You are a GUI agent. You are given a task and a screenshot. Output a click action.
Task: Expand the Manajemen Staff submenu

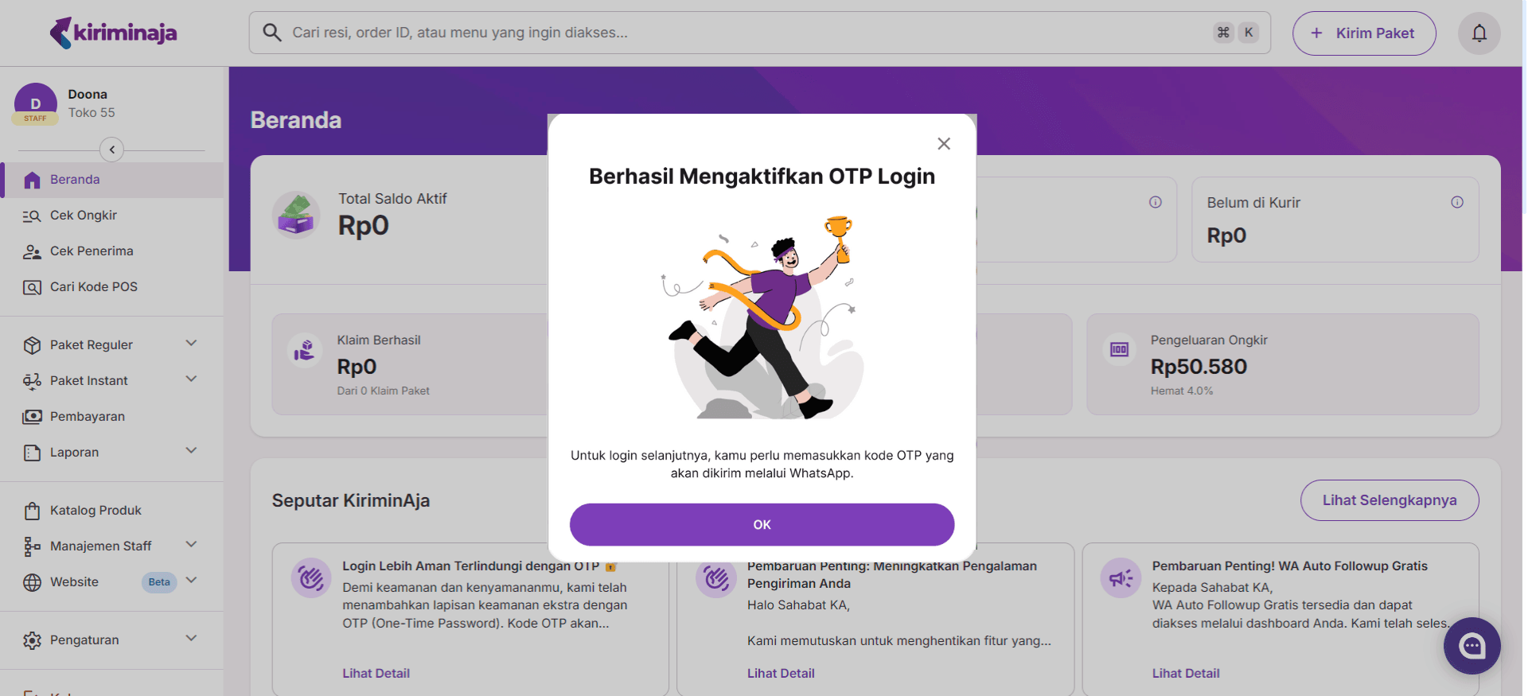click(191, 545)
